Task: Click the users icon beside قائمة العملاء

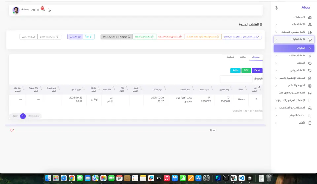Action: (310, 25)
